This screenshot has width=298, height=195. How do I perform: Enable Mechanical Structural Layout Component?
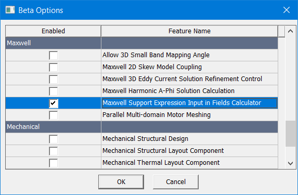tap(53, 151)
